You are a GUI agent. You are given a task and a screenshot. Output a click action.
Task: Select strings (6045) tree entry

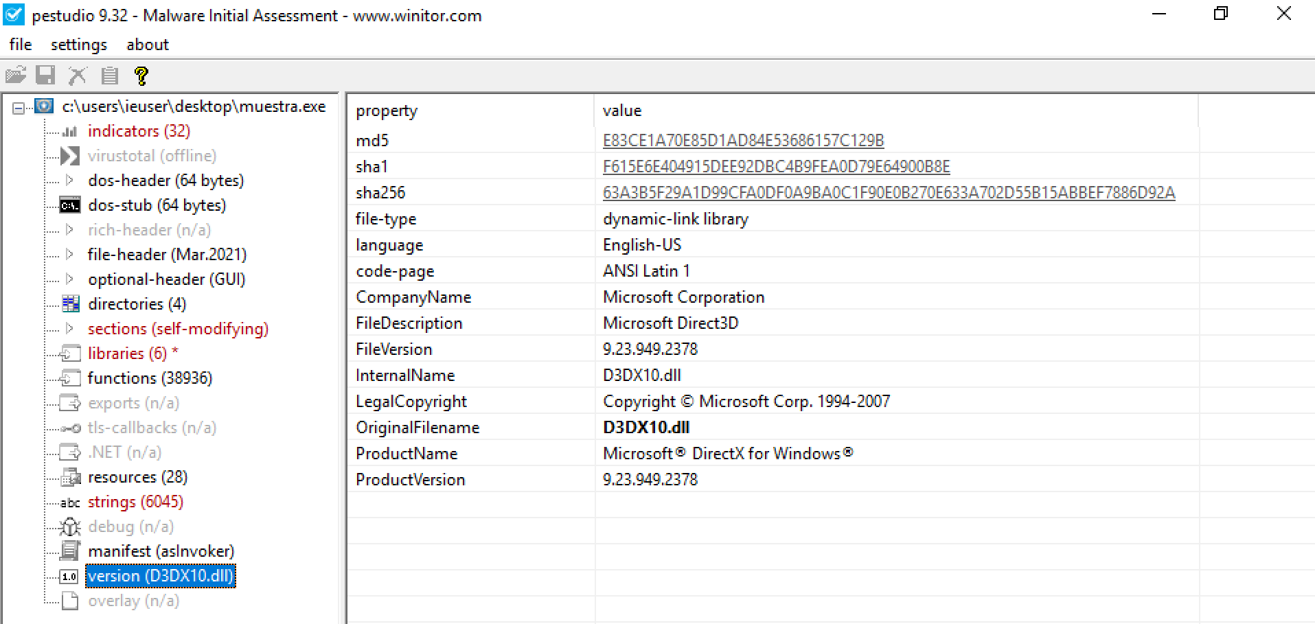click(135, 502)
